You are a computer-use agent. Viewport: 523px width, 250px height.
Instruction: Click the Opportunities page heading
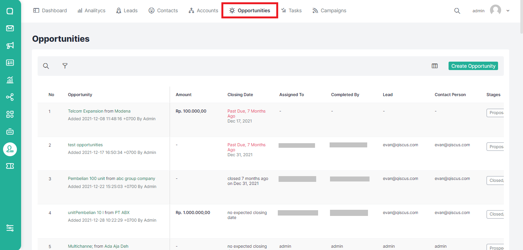(61, 39)
